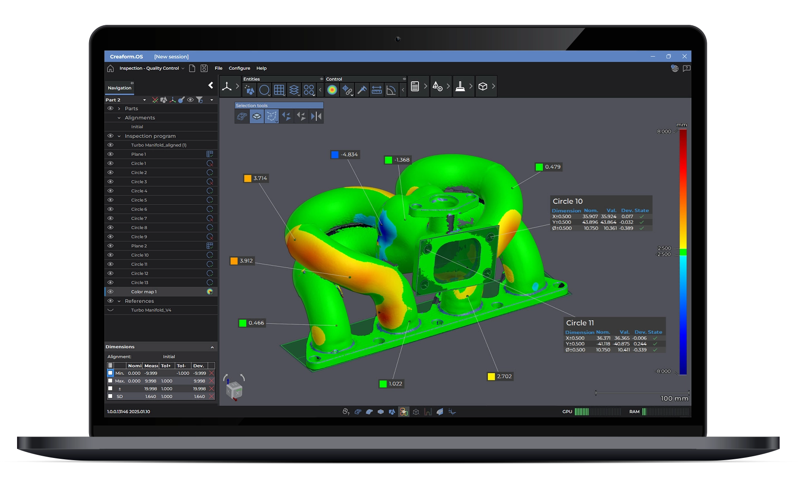
Task: Open the report tool icon
Action: click(415, 86)
